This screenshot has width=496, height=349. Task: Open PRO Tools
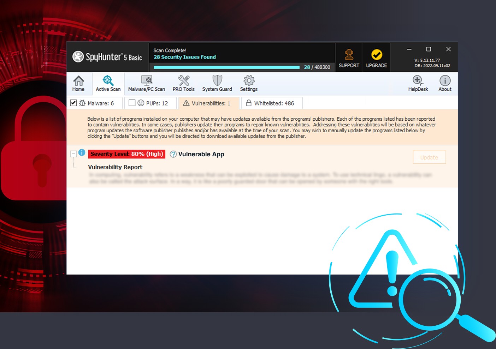(183, 83)
